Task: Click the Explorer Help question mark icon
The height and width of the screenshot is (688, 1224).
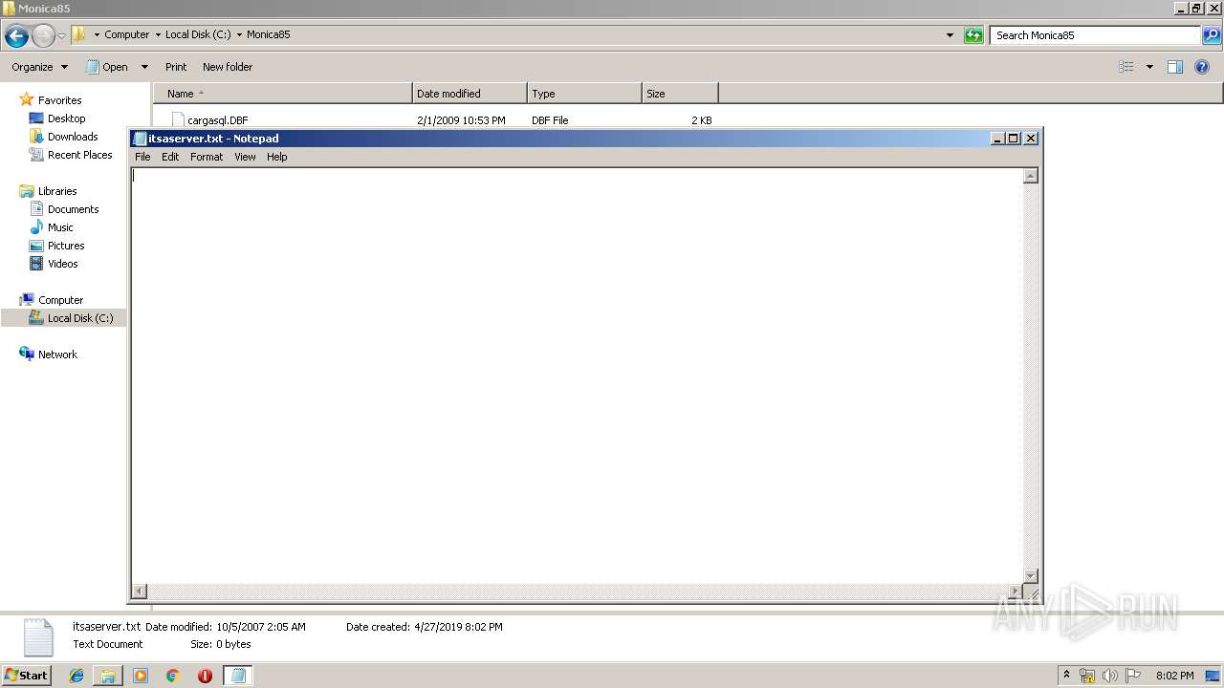Action: 1202,67
